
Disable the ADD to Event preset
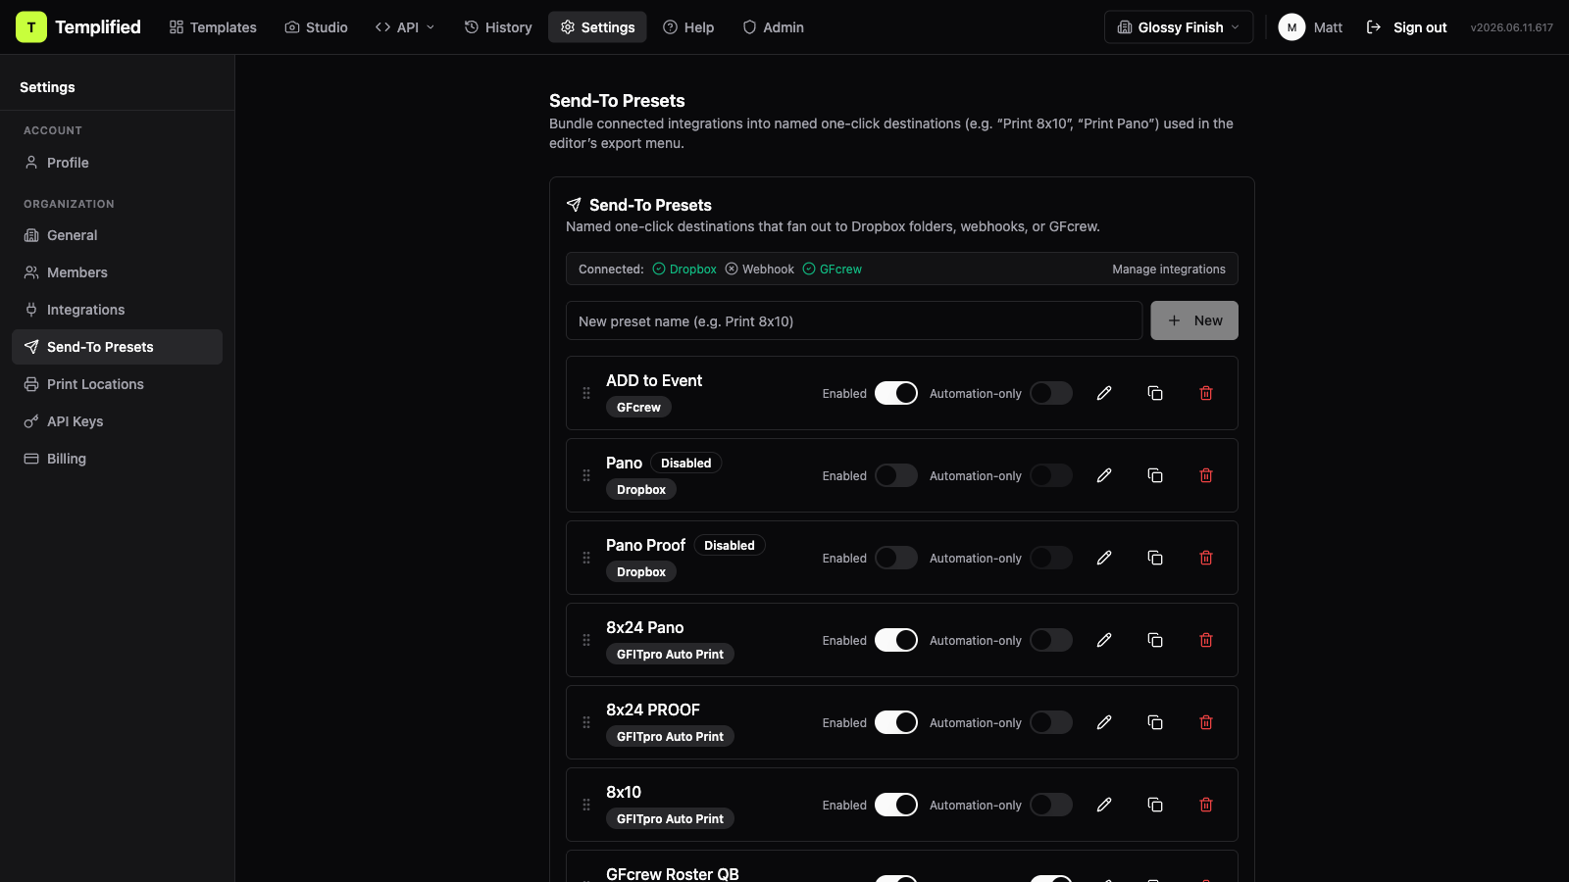click(x=896, y=393)
